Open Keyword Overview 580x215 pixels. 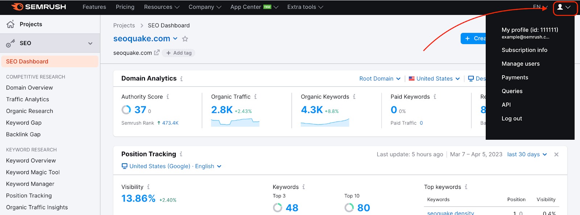coord(31,161)
